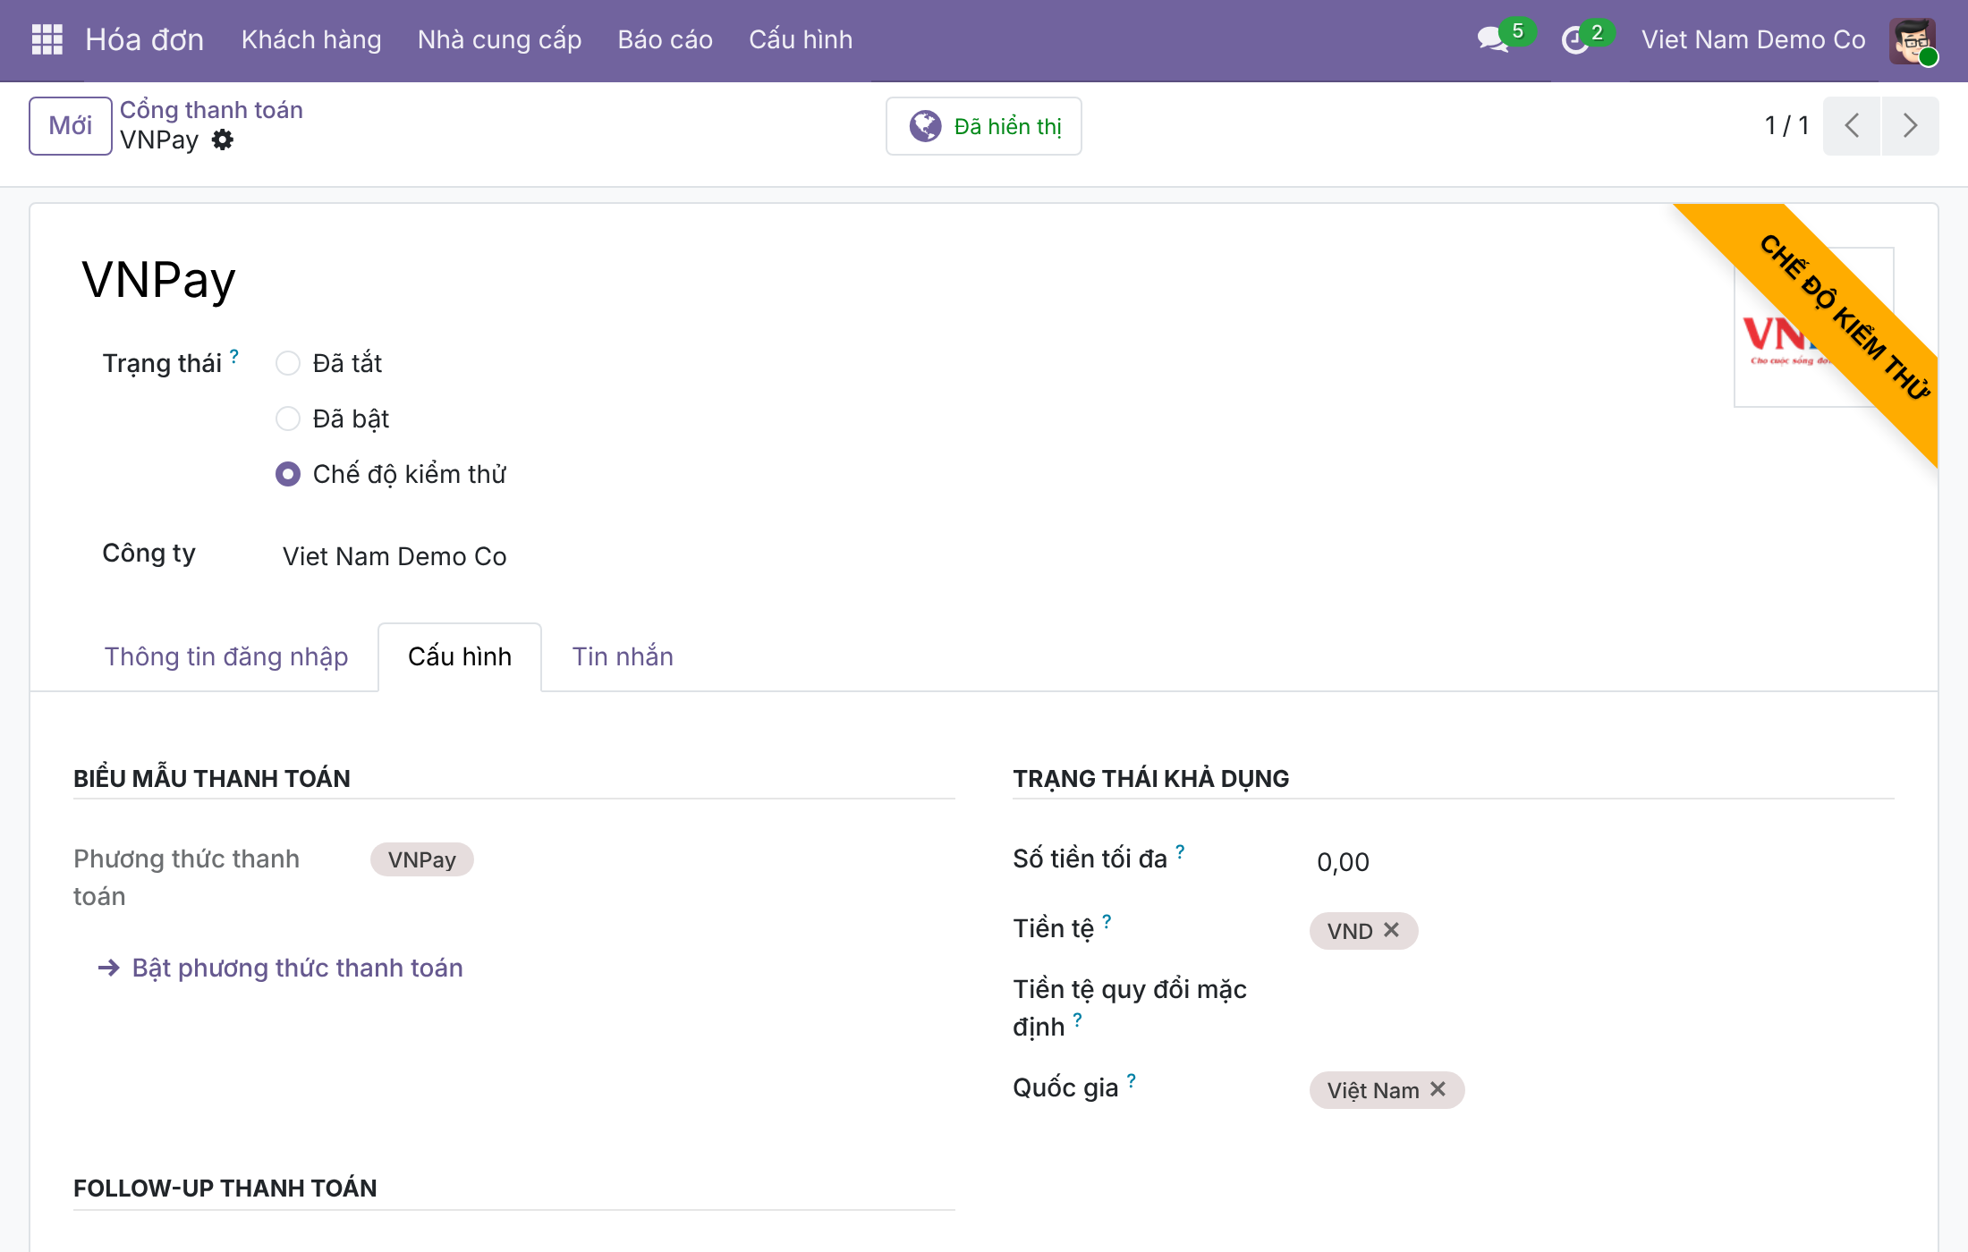1968x1252 pixels.
Task: Click Bật phương thức thanh toán link
Action: [x=280, y=968]
